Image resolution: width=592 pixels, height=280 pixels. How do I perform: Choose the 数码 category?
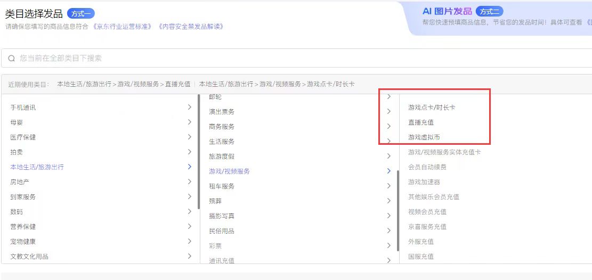click(x=17, y=212)
